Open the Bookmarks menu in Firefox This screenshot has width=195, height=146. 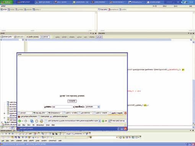(x=40, y=125)
